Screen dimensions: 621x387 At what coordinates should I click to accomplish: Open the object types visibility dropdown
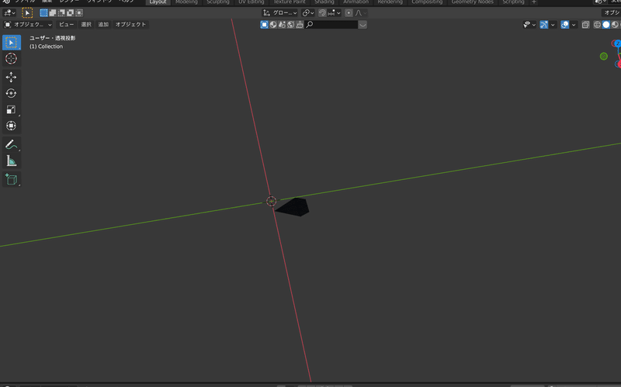[529, 25]
